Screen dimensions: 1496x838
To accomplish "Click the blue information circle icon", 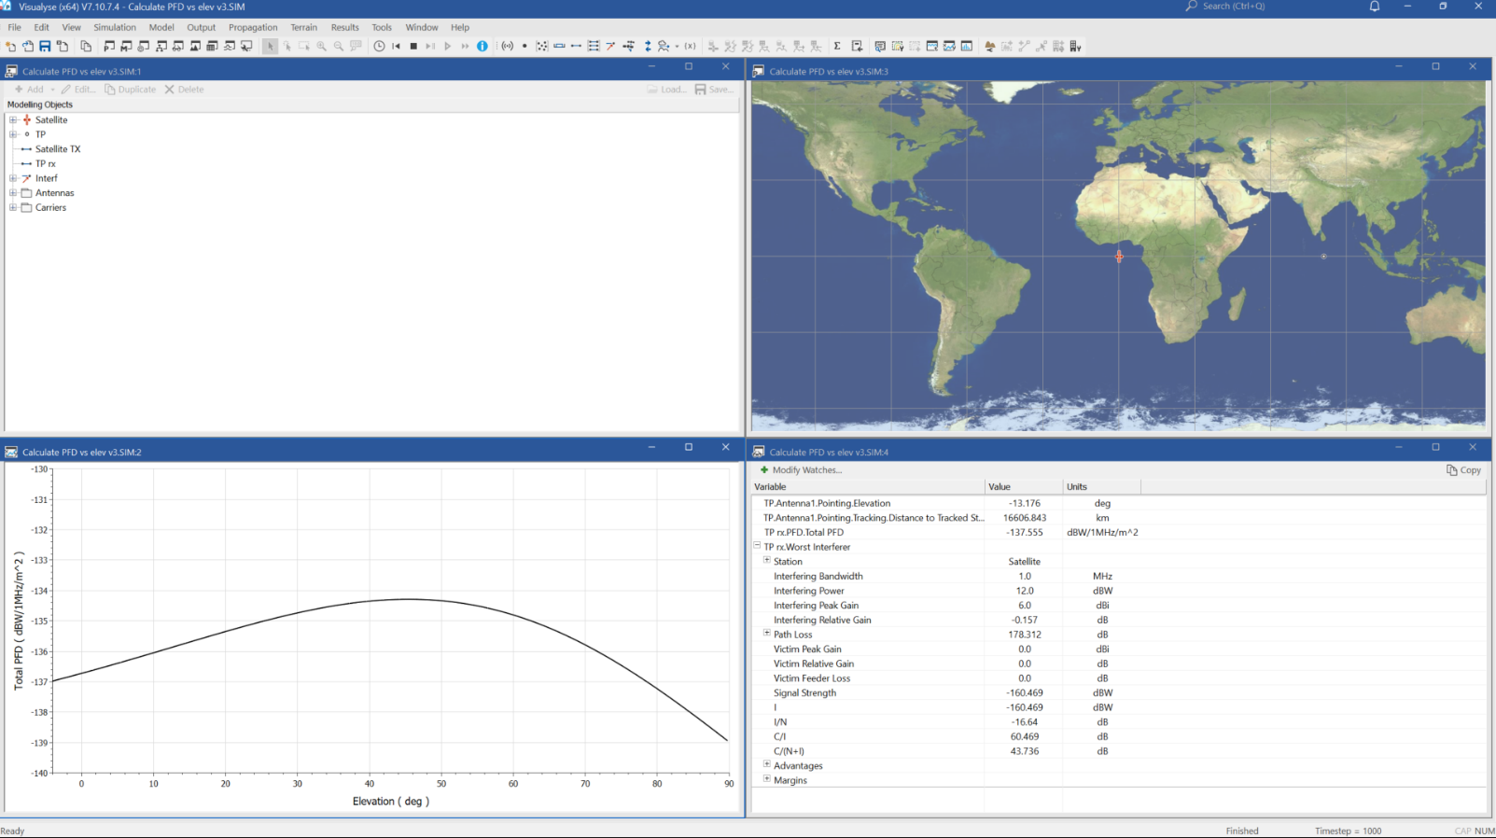I will [482, 46].
